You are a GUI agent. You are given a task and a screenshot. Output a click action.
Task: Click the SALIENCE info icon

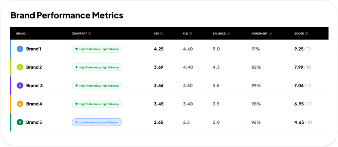[x=228, y=34]
